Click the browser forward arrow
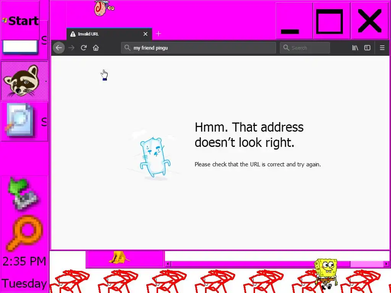Image resolution: width=391 pixels, height=293 pixels. 71,48
